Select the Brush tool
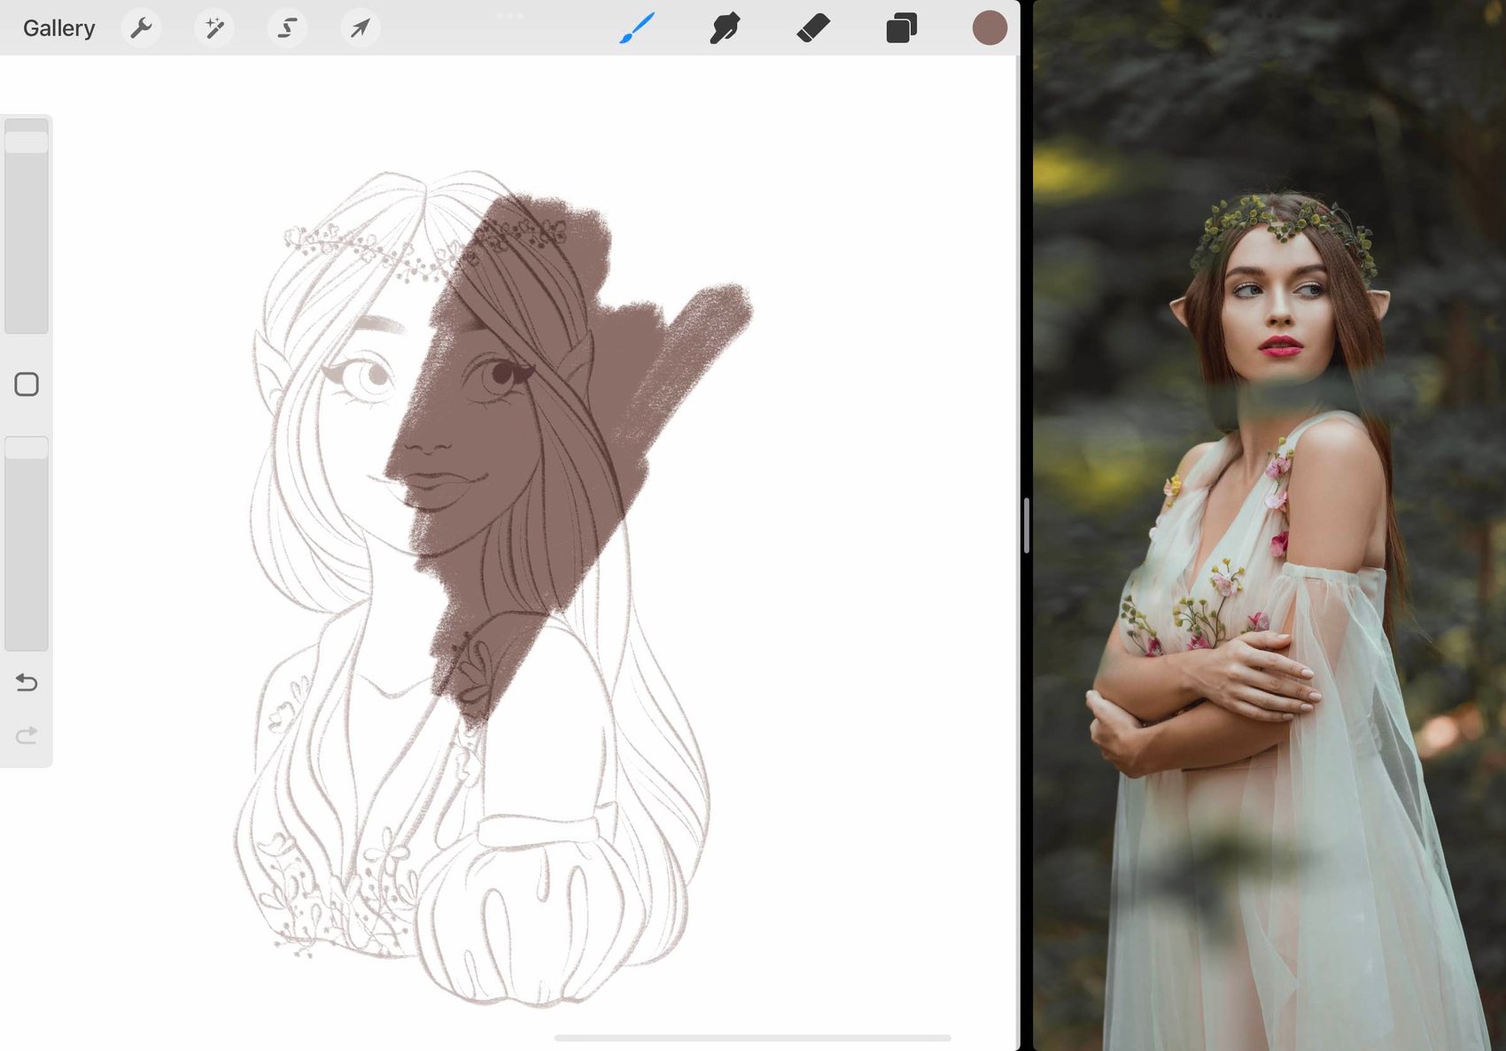Image resolution: width=1506 pixels, height=1051 pixels. point(637,28)
